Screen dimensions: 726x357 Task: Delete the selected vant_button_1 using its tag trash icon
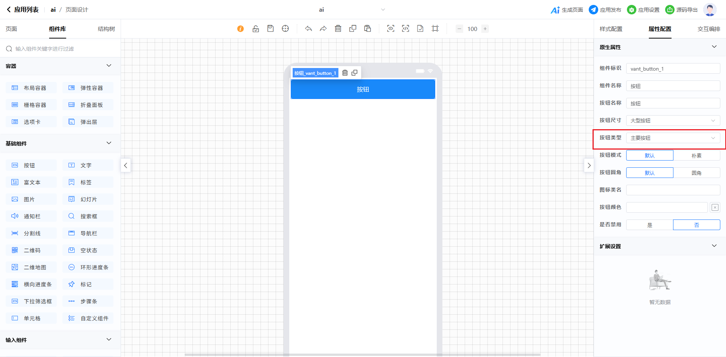point(345,73)
